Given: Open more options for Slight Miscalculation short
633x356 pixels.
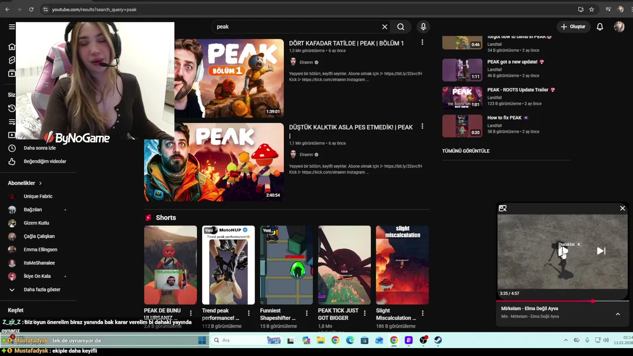Looking at the screenshot, I should (422, 313).
